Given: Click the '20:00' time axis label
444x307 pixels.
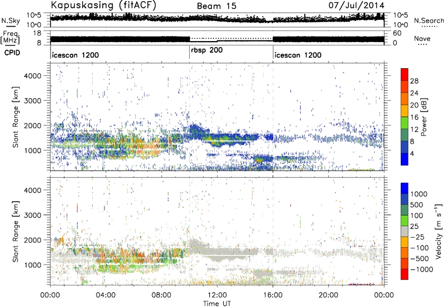Looking at the screenshot, I should coord(329,295).
